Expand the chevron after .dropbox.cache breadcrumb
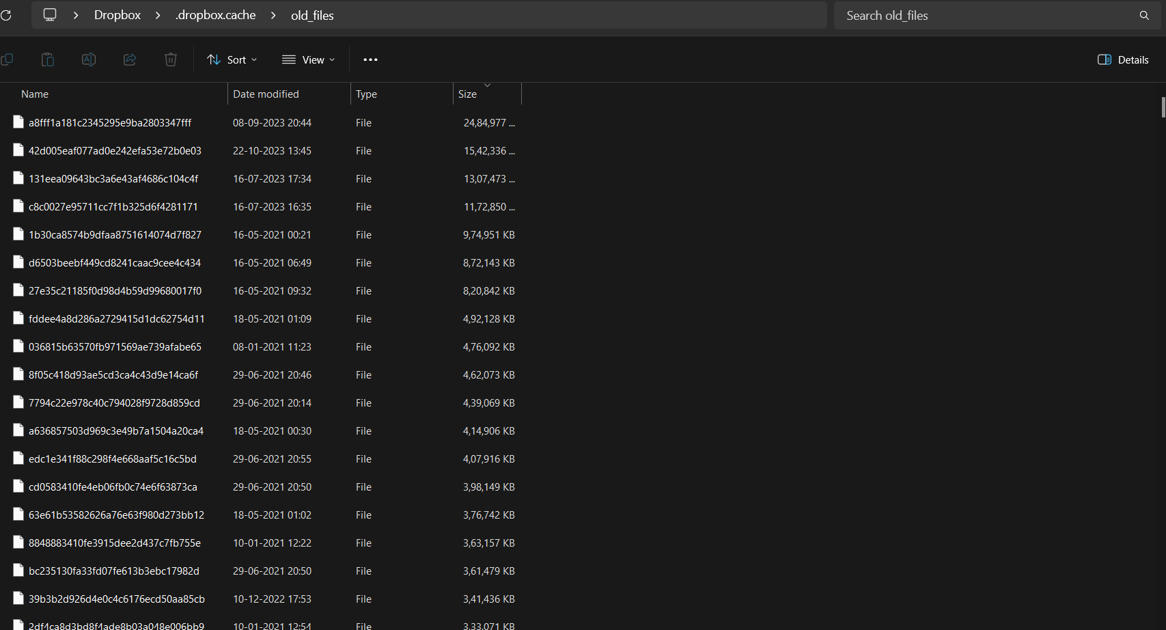1166x630 pixels. click(273, 15)
